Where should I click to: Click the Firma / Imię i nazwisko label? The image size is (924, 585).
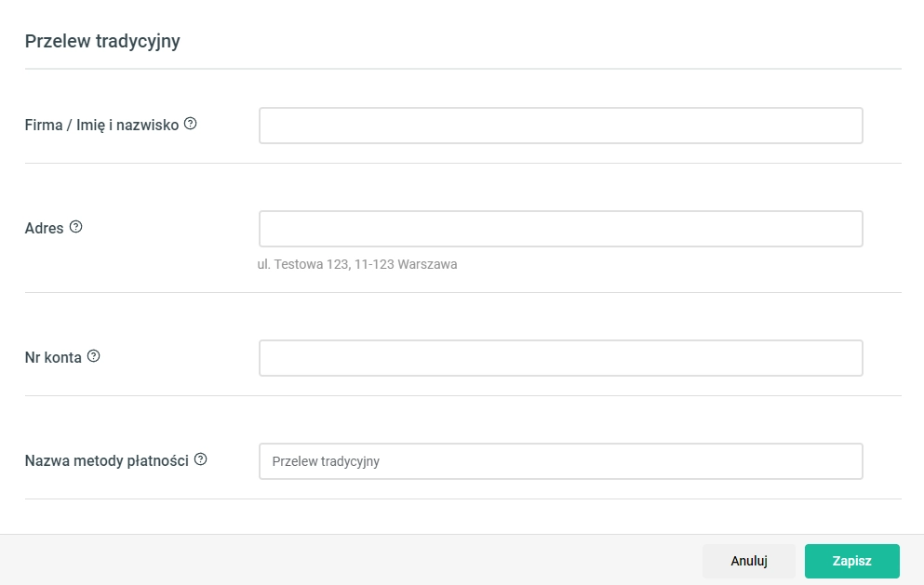coord(101,125)
